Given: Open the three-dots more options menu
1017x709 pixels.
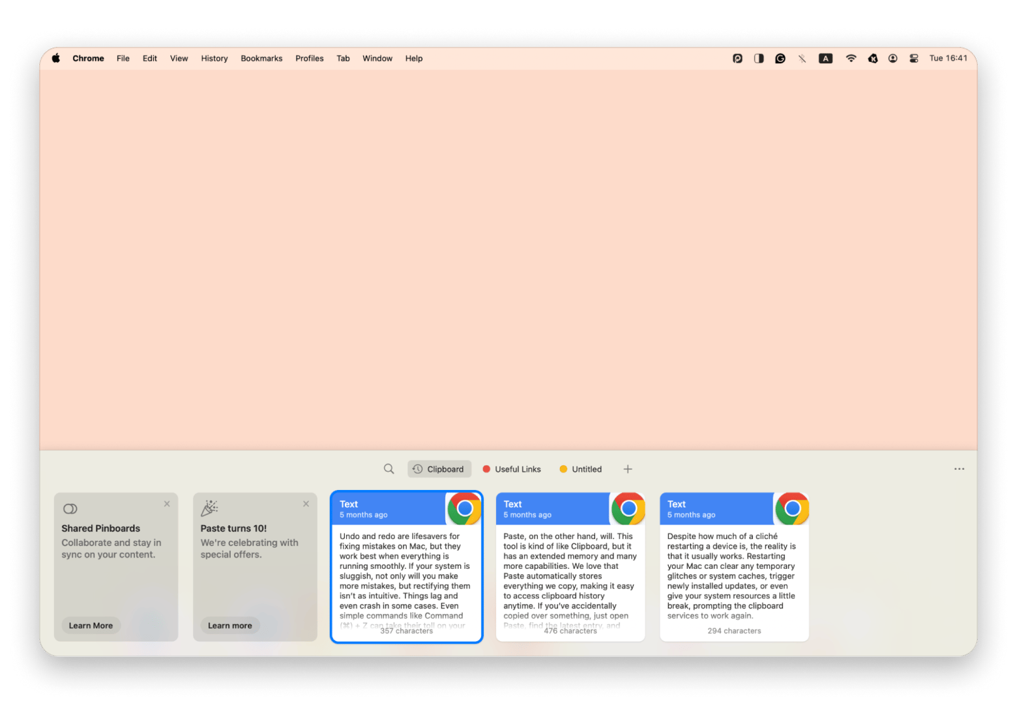Looking at the screenshot, I should tap(959, 469).
